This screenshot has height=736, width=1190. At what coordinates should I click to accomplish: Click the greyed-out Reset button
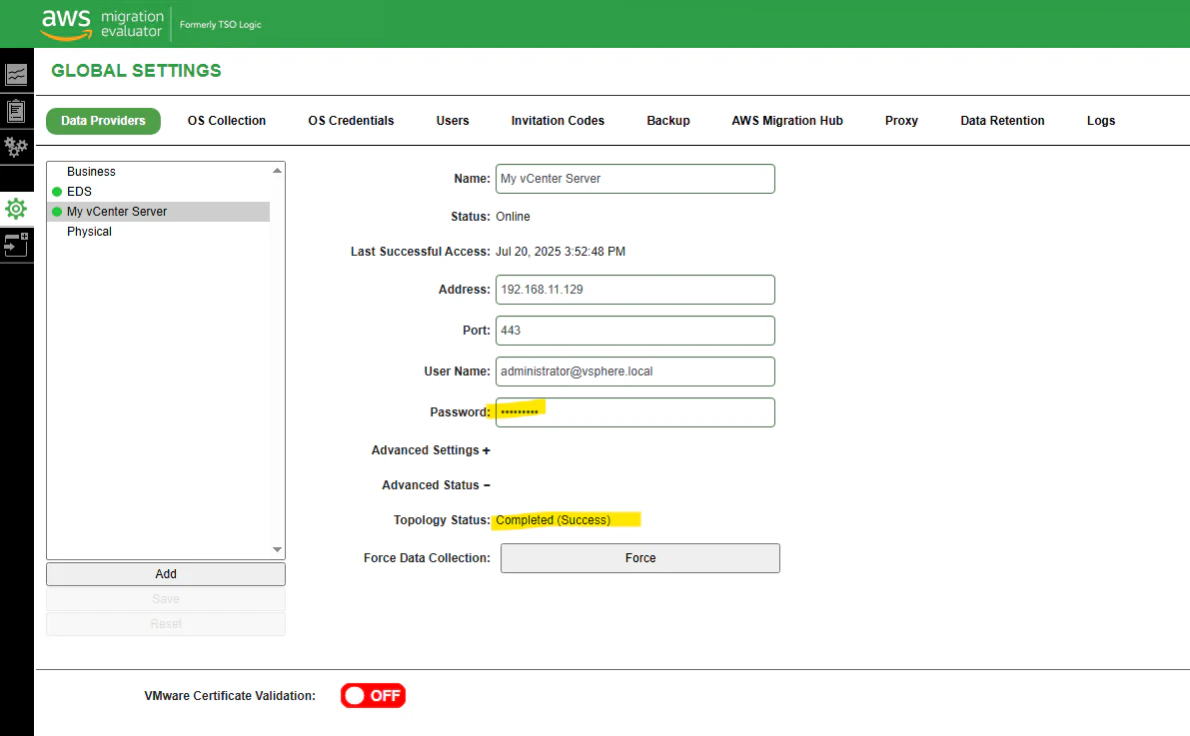point(166,624)
